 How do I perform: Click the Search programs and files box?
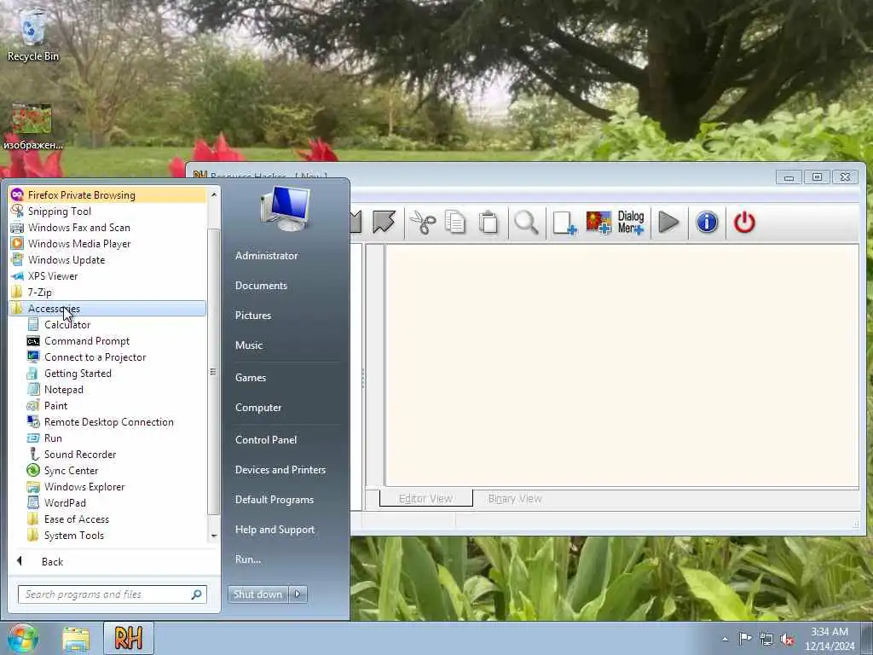[113, 594]
